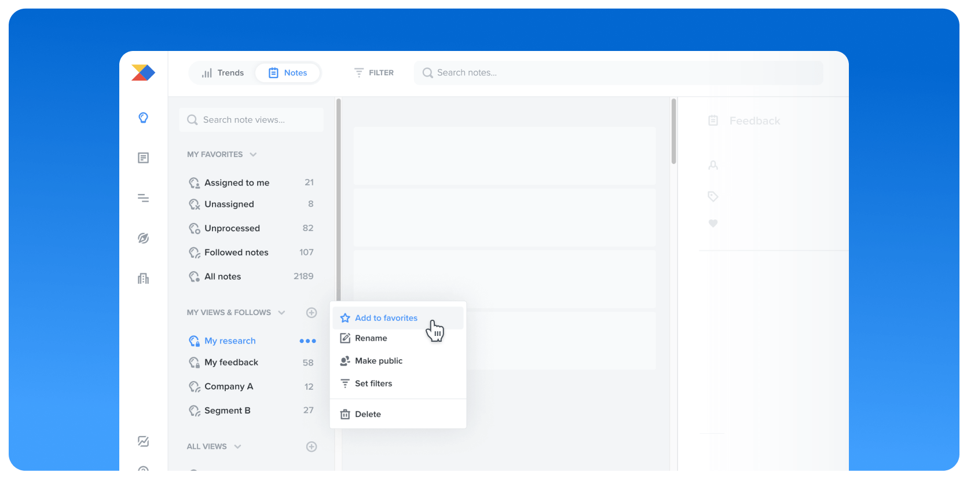Click the Feedback clipboard icon in right panel

(713, 120)
